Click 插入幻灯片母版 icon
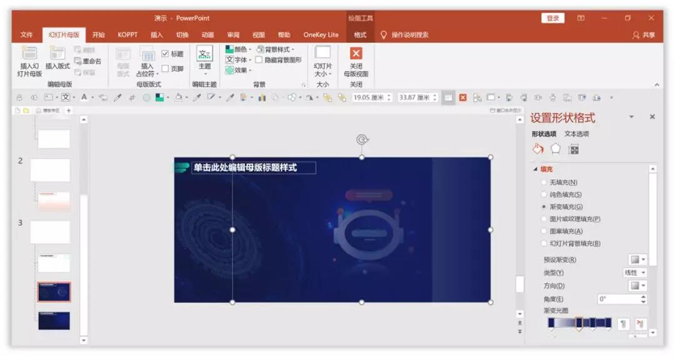This screenshot has height=356, width=675. 29,61
